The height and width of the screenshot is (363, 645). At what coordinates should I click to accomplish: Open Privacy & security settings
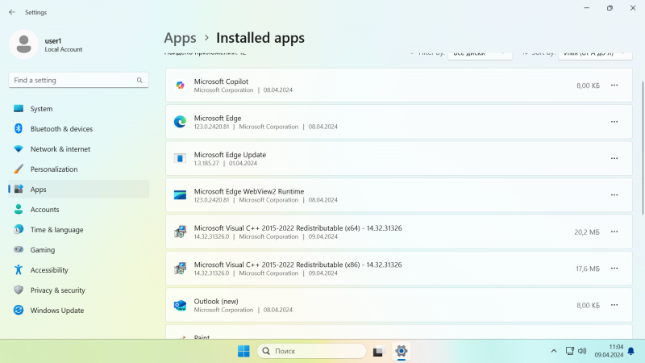(x=78, y=290)
